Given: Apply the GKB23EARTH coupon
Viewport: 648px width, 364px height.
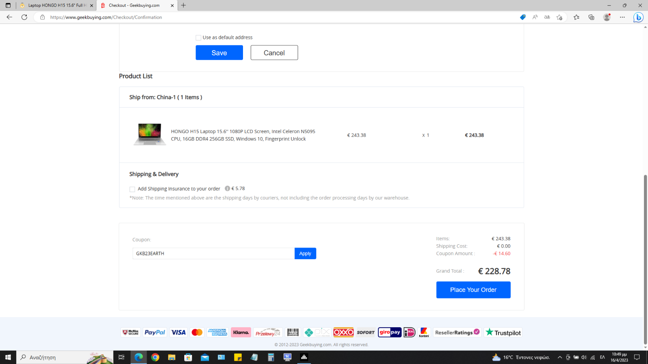Looking at the screenshot, I should (x=305, y=253).
